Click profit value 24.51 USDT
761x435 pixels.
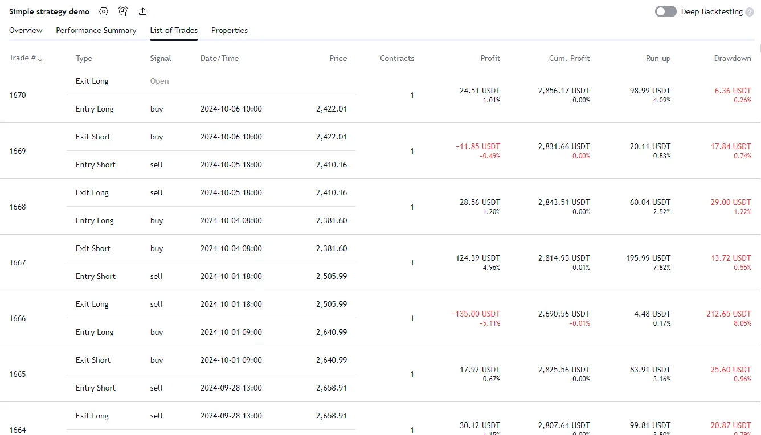(x=480, y=91)
